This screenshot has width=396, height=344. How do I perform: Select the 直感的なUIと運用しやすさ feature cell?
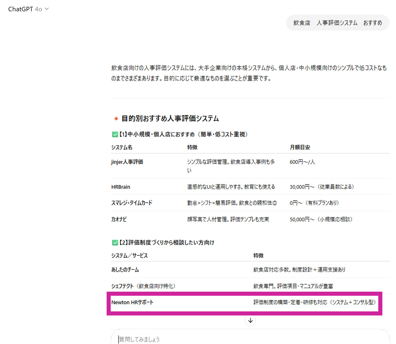(231, 187)
